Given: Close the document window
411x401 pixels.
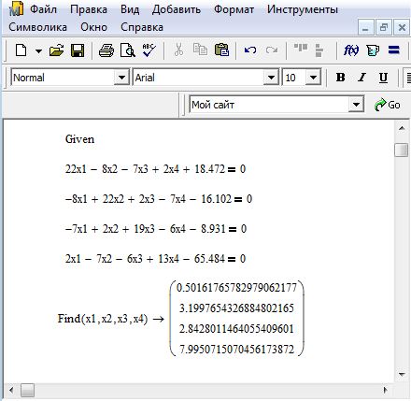Looking at the screenshot, I should (402, 28).
